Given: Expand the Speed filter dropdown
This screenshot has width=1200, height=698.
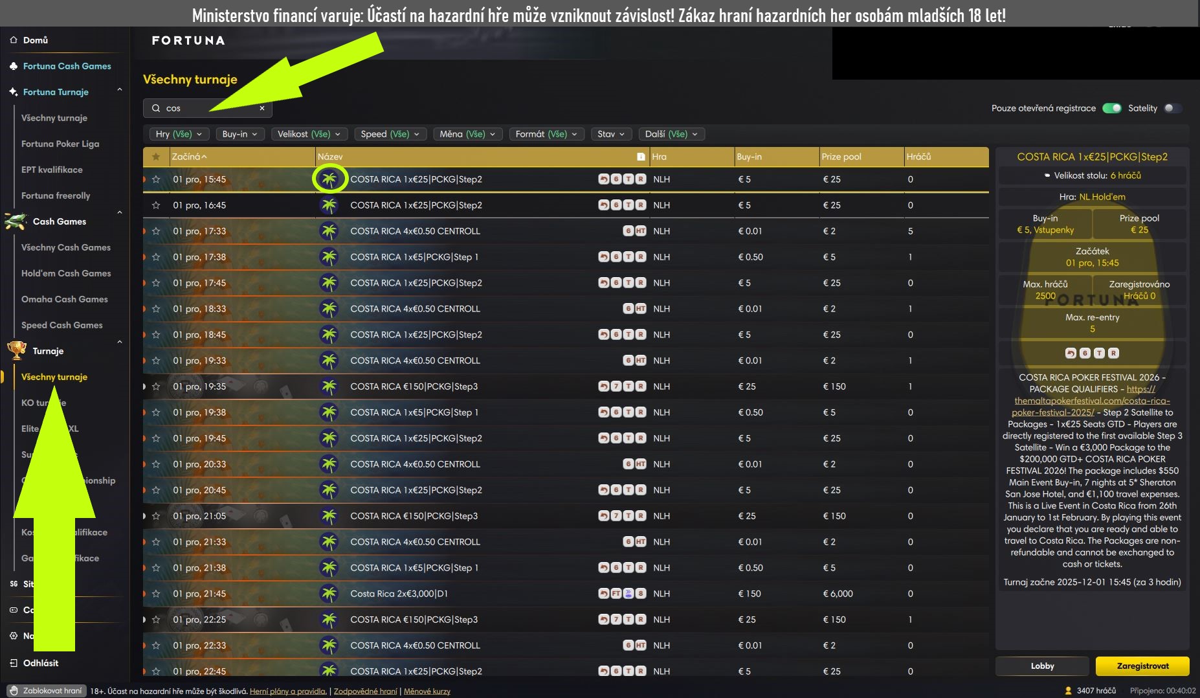Looking at the screenshot, I should pos(390,134).
